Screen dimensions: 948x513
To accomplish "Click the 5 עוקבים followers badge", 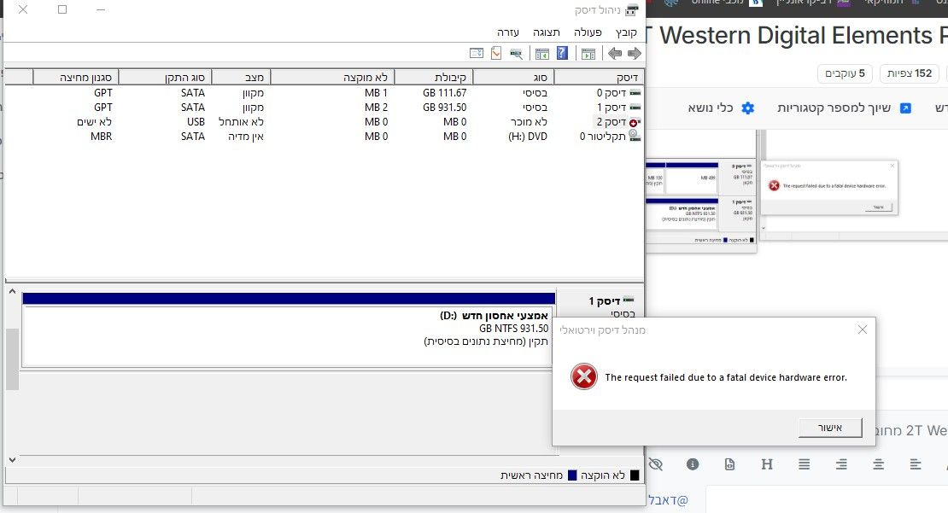I will tap(845, 73).
